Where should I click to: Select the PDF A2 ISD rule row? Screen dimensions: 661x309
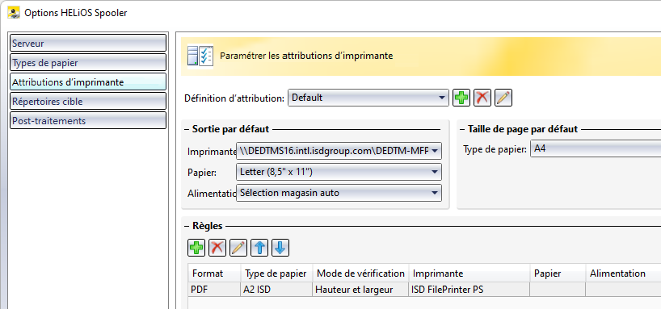(424, 289)
